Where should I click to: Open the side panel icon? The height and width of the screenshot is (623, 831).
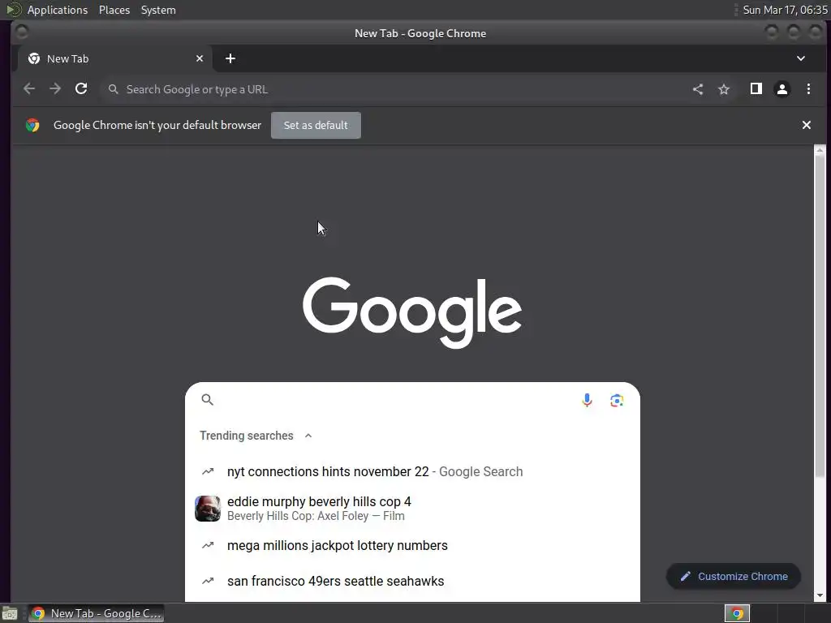coord(756,89)
